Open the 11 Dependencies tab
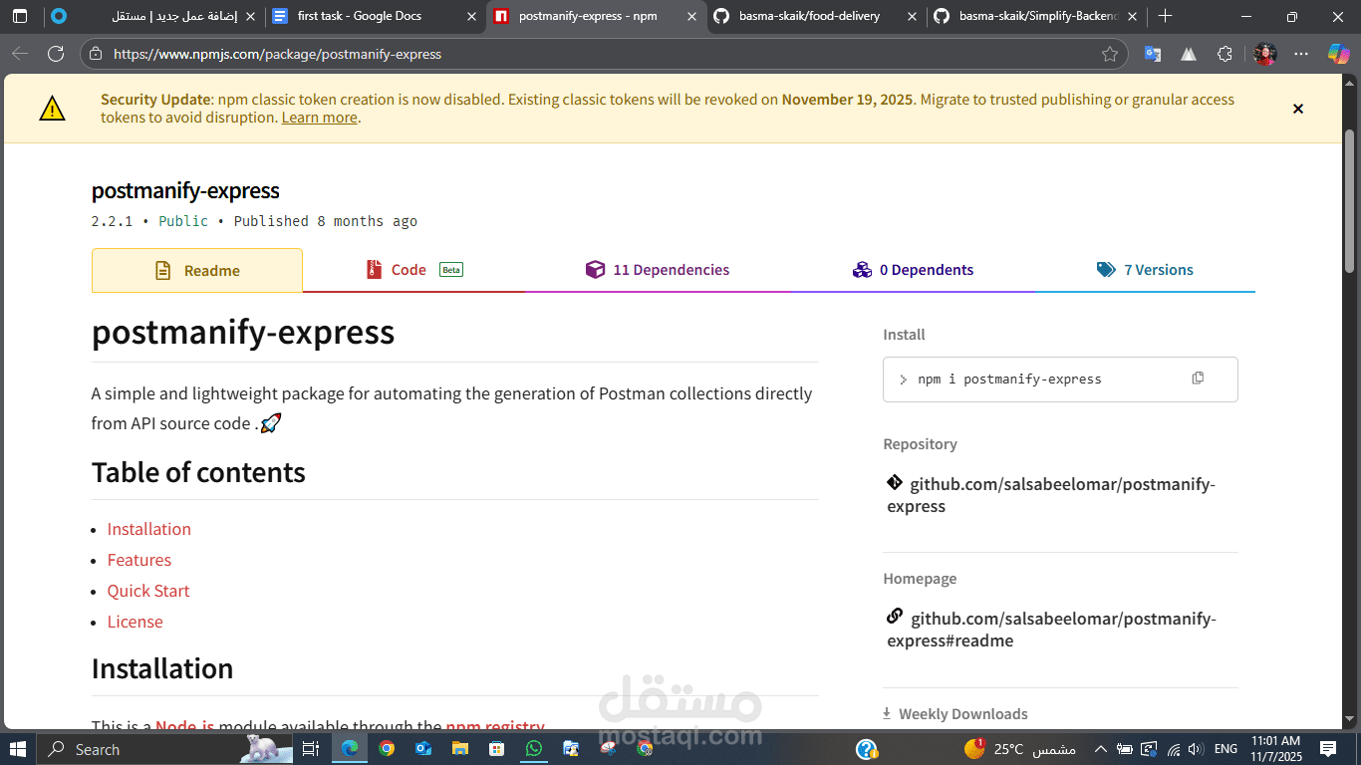The width and height of the screenshot is (1361, 765). coord(658,269)
